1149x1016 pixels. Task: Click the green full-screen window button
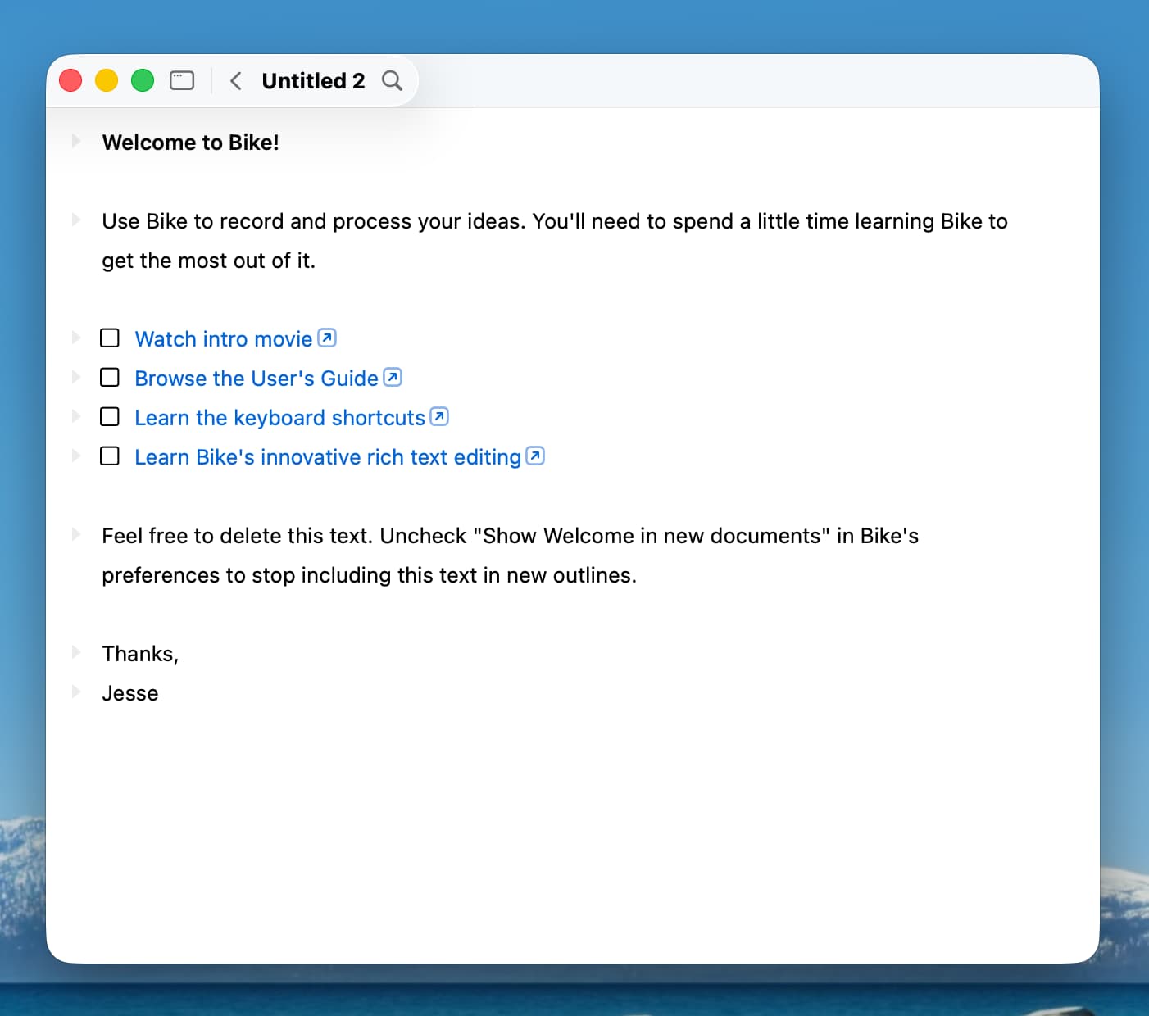(143, 80)
